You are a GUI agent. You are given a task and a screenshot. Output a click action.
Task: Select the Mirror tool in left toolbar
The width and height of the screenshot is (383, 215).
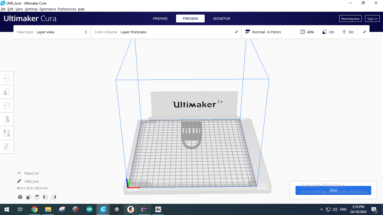(7, 119)
